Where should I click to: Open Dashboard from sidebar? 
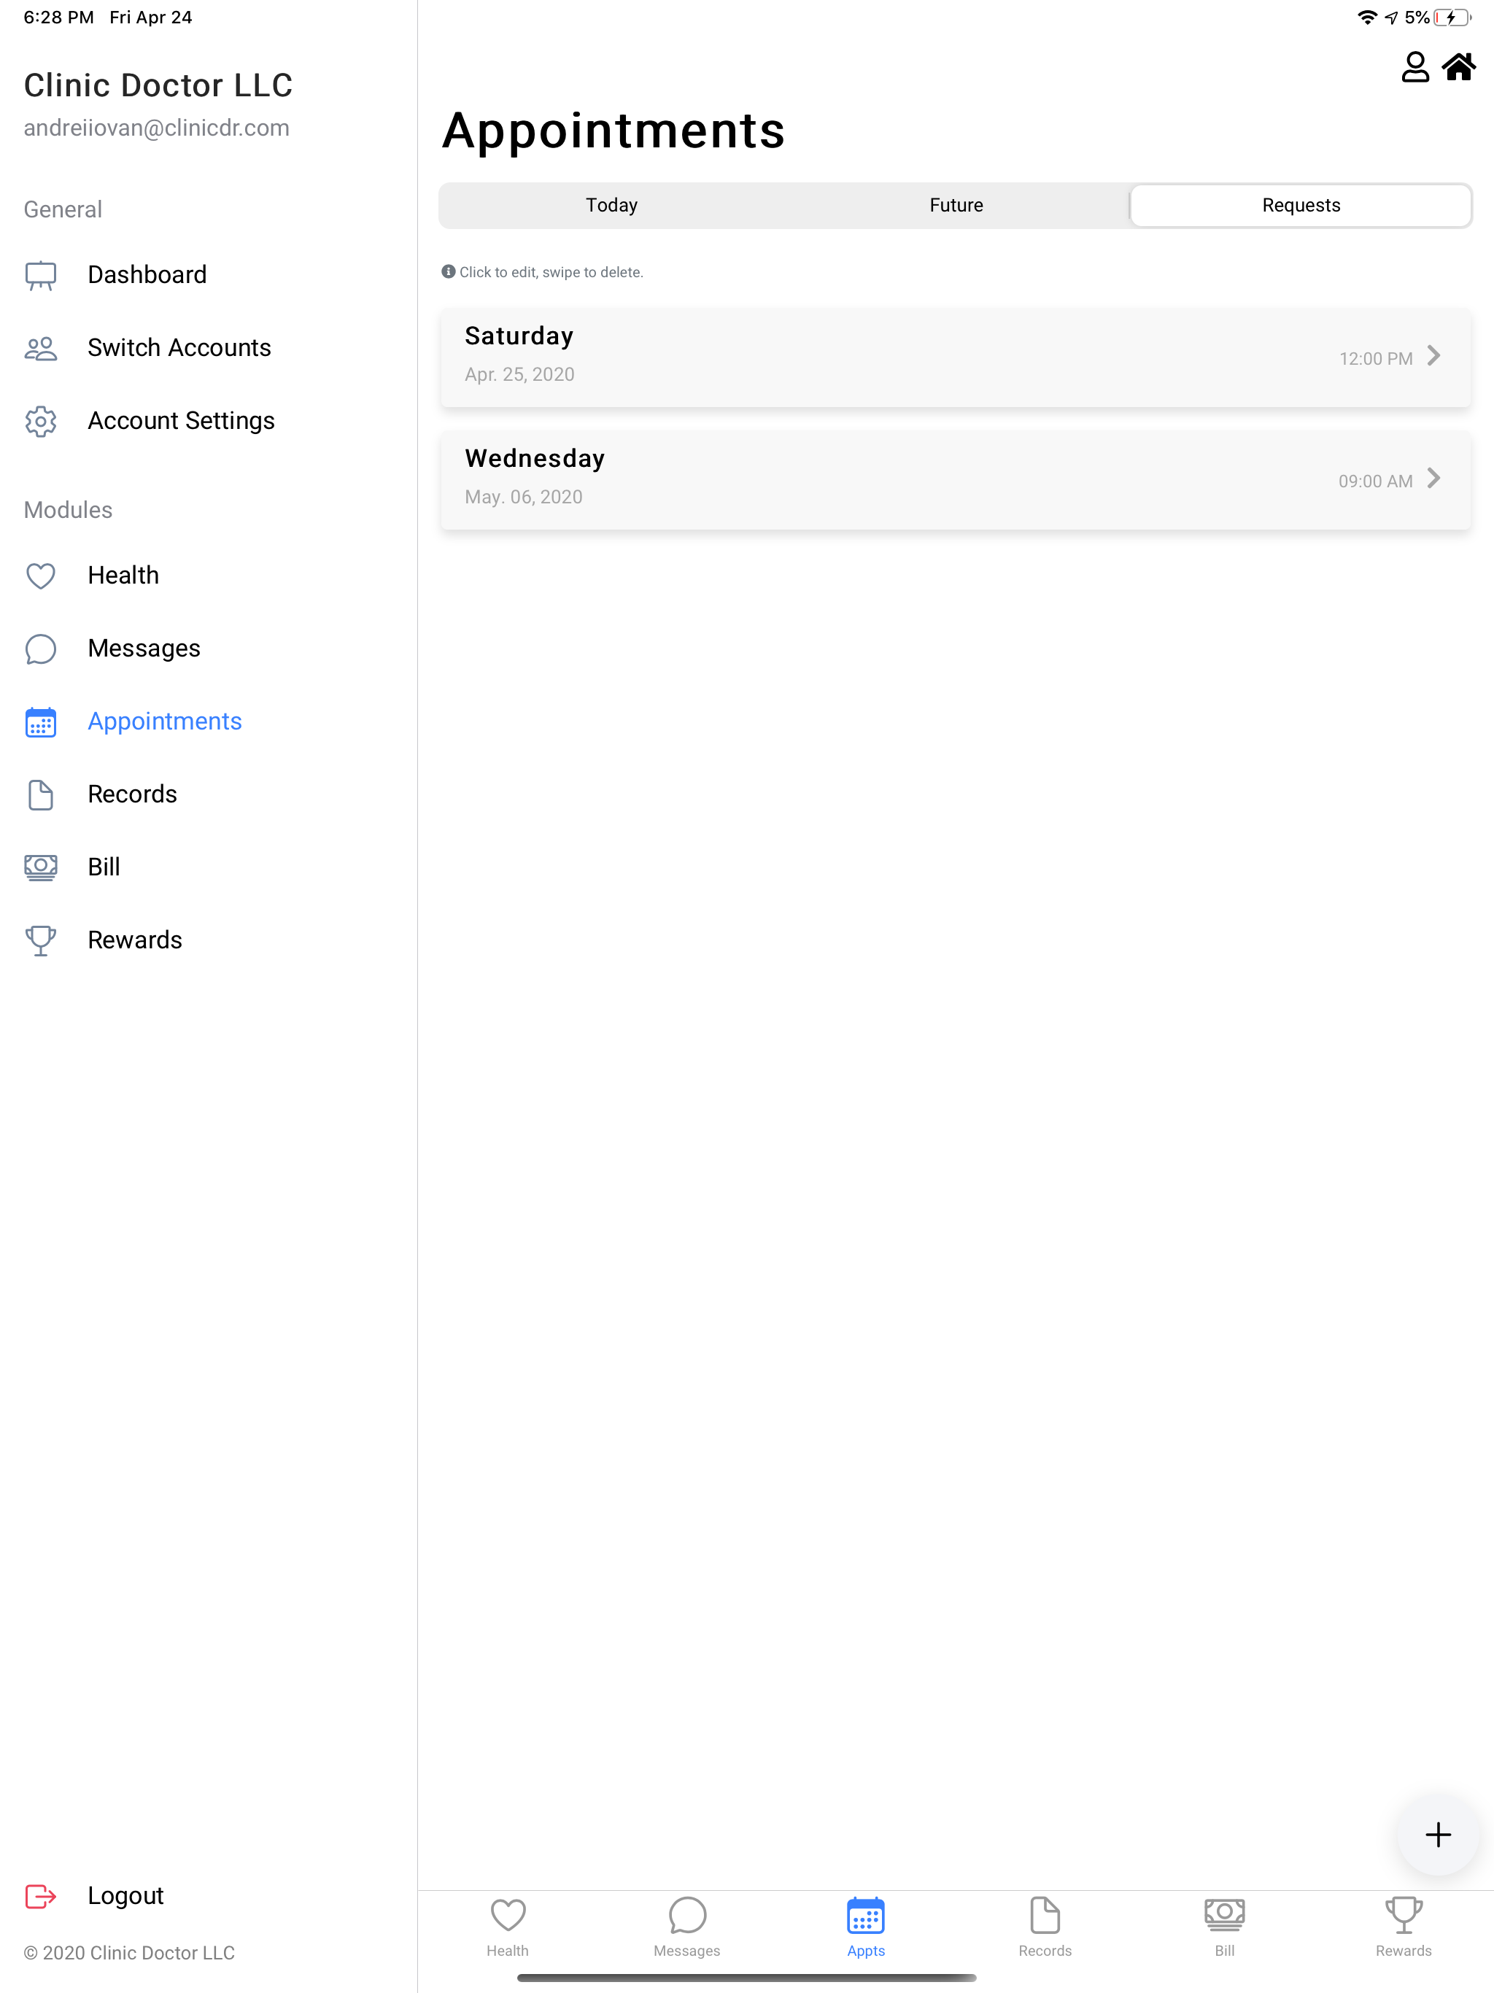(147, 275)
